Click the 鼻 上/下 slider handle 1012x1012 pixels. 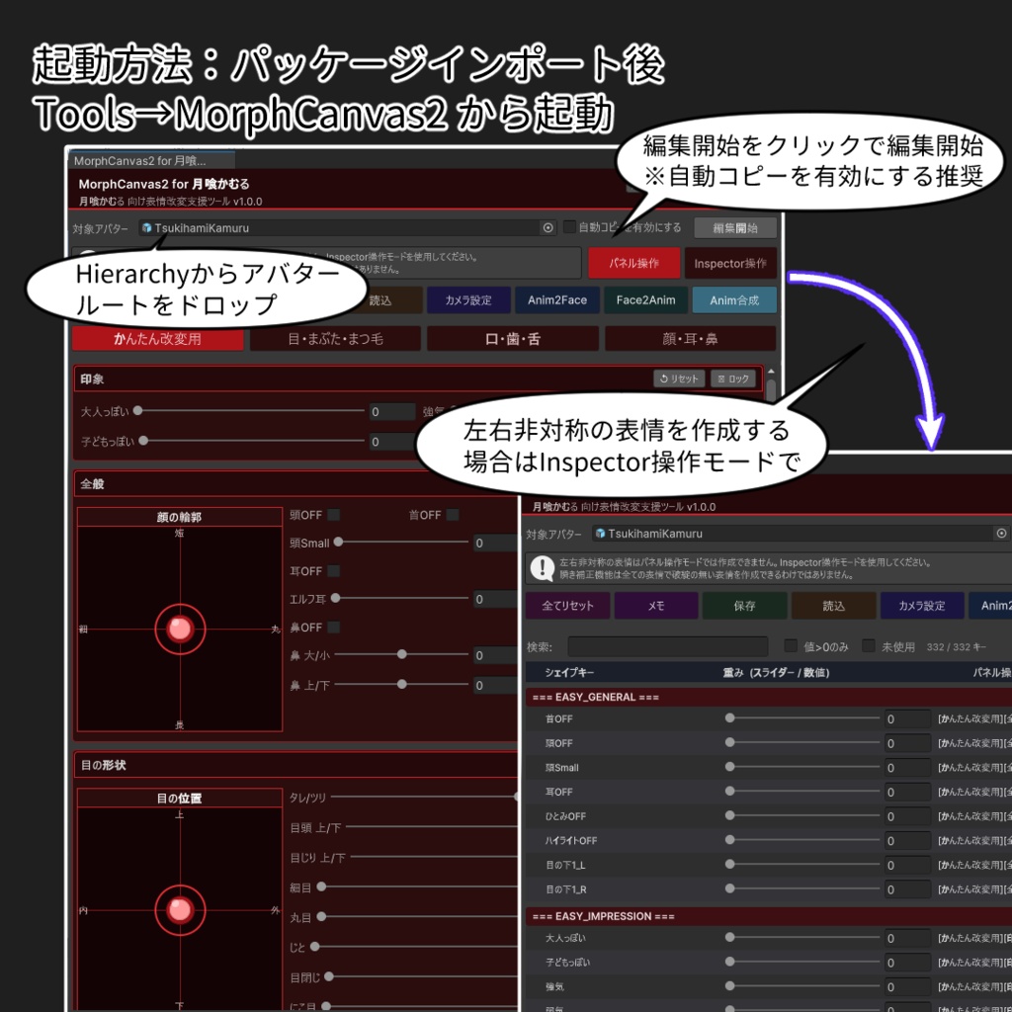pyautogui.click(x=402, y=684)
